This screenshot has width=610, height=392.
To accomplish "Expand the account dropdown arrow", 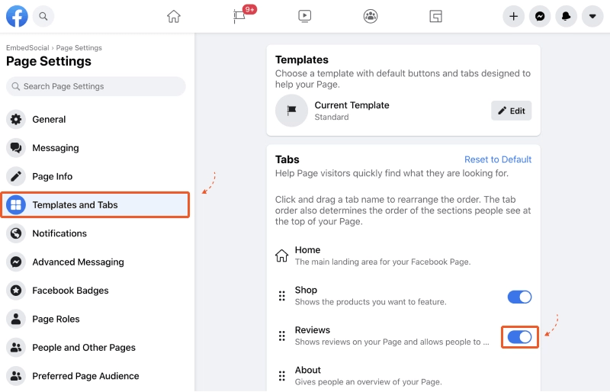I will pos(592,16).
